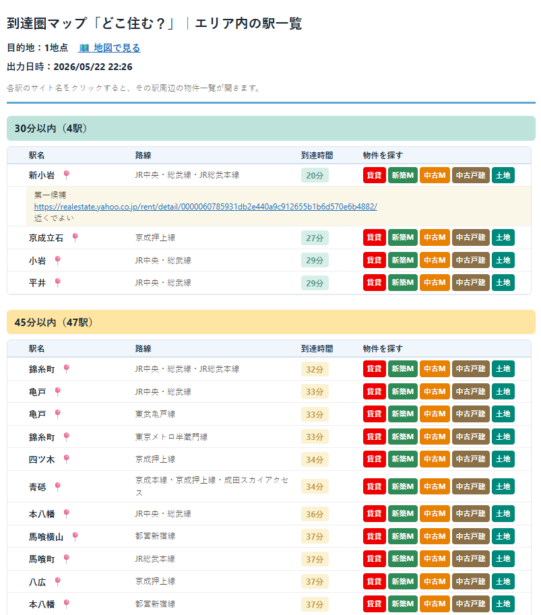Click the 32分 time badge for 錦糸町
The image size is (541, 615).
pos(315,369)
